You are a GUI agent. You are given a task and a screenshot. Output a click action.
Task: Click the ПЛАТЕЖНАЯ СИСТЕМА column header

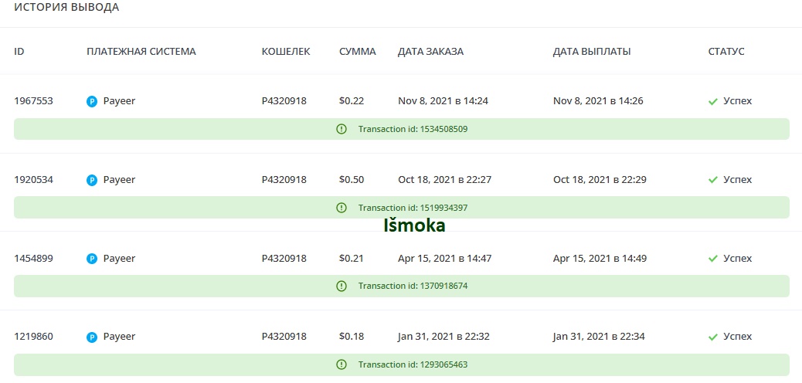[141, 52]
